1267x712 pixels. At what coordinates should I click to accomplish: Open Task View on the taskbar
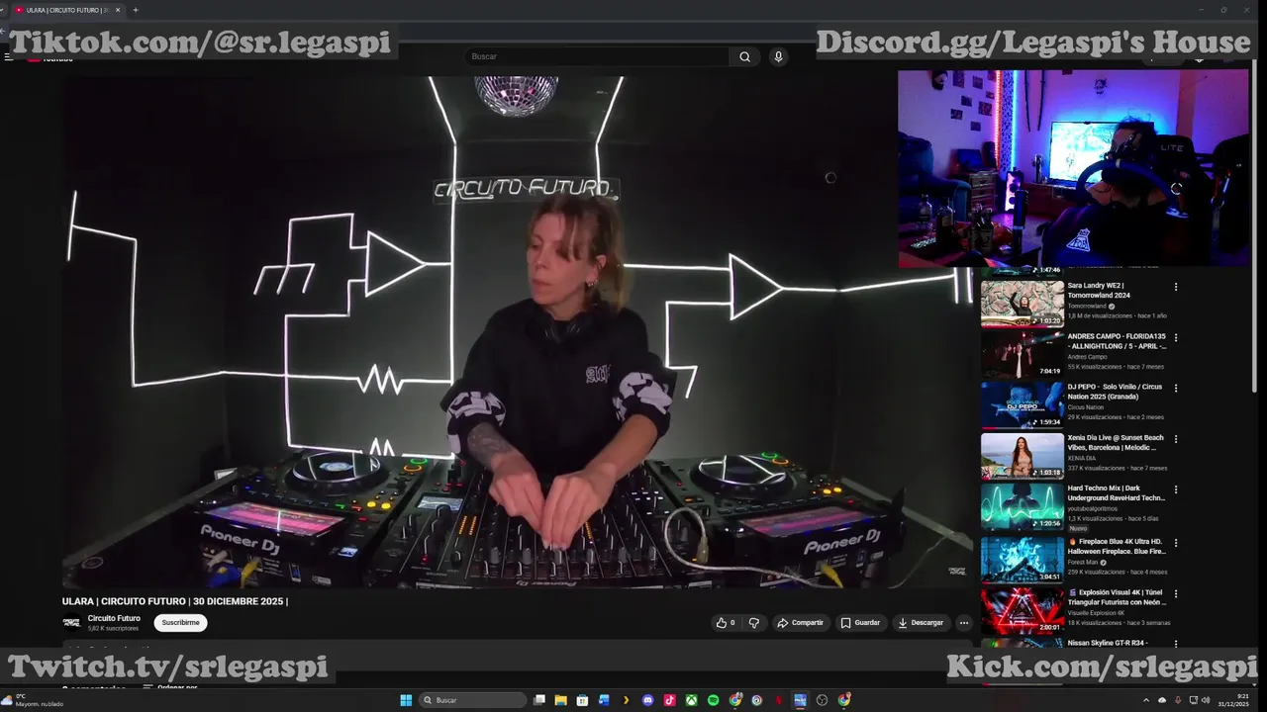point(539,700)
